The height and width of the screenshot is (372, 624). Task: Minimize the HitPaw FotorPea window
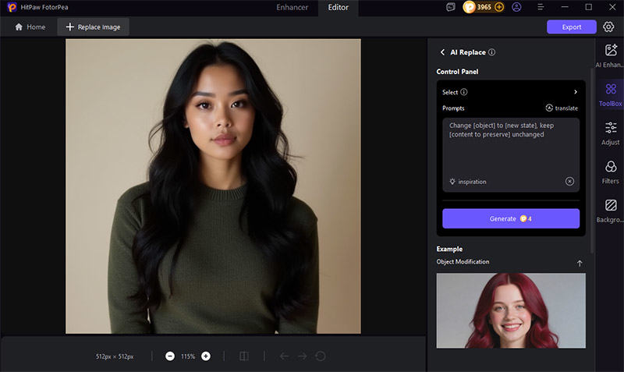pos(564,7)
